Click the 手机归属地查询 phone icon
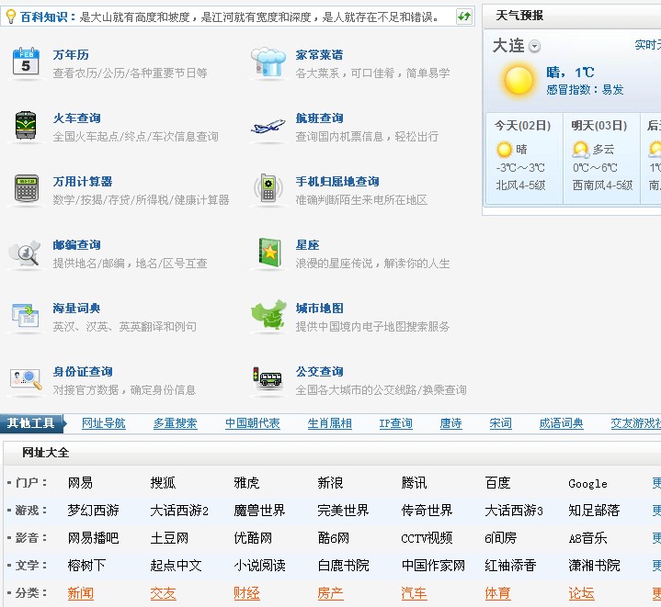The image size is (661, 607). (268, 188)
